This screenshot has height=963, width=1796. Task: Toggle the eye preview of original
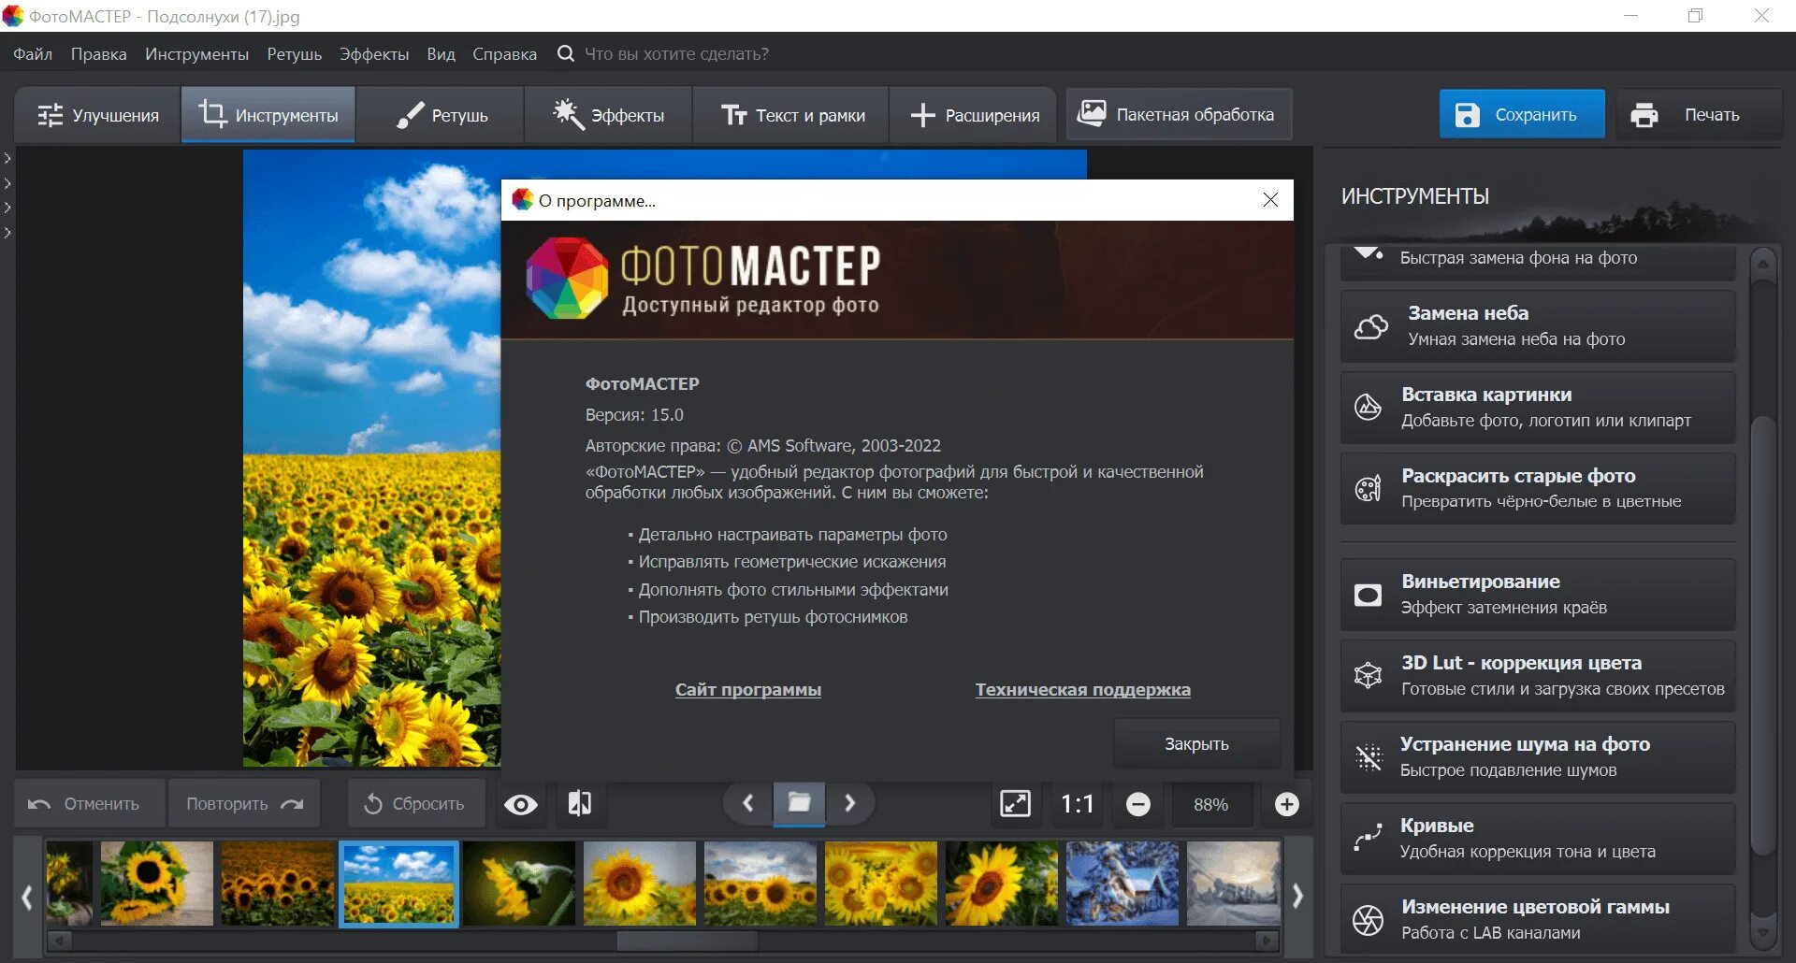point(521,804)
